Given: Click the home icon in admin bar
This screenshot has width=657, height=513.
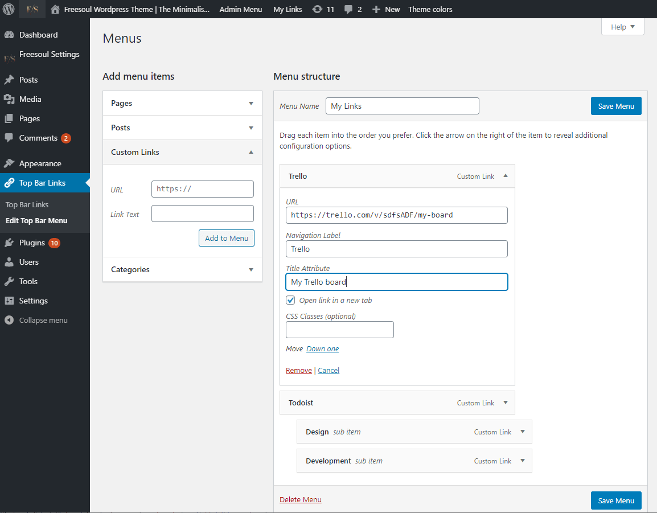Looking at the screenshot, I should tap(55, 9).
